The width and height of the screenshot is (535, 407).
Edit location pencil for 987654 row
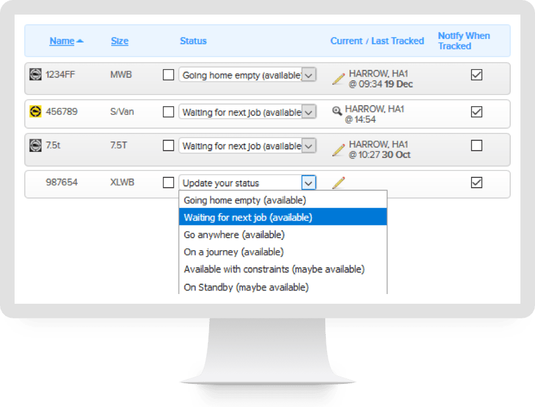click(339, 183)
